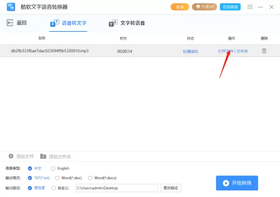Click the 语音类型 label
The width and height of the screenshot is (280, 197).
[13, 168]
